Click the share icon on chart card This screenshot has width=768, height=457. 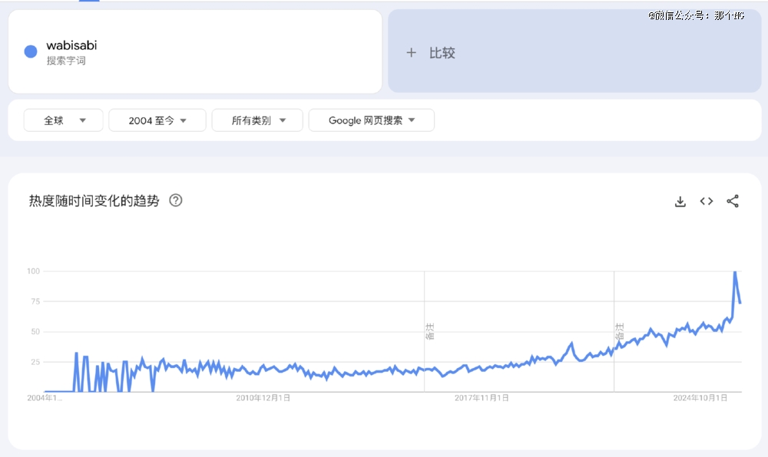pyautogui.click(x=733, y=202)
